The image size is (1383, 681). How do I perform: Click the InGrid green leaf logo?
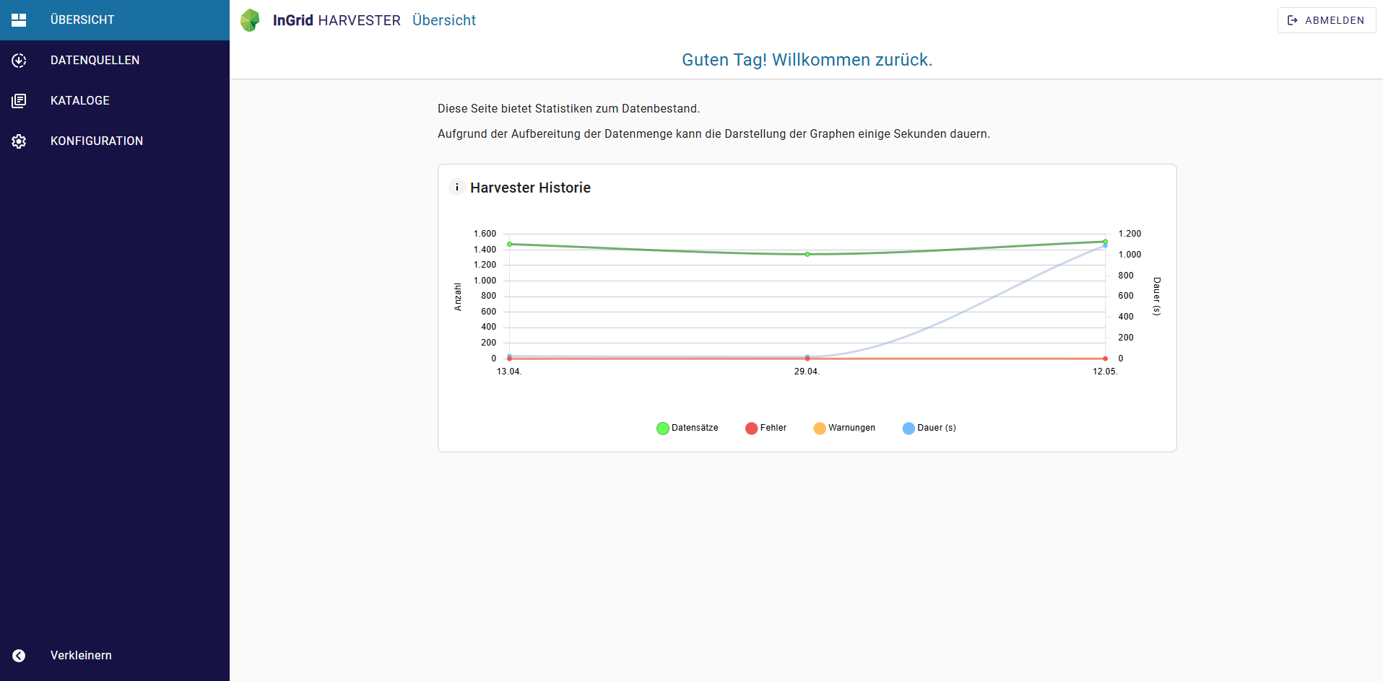[250, 20]
